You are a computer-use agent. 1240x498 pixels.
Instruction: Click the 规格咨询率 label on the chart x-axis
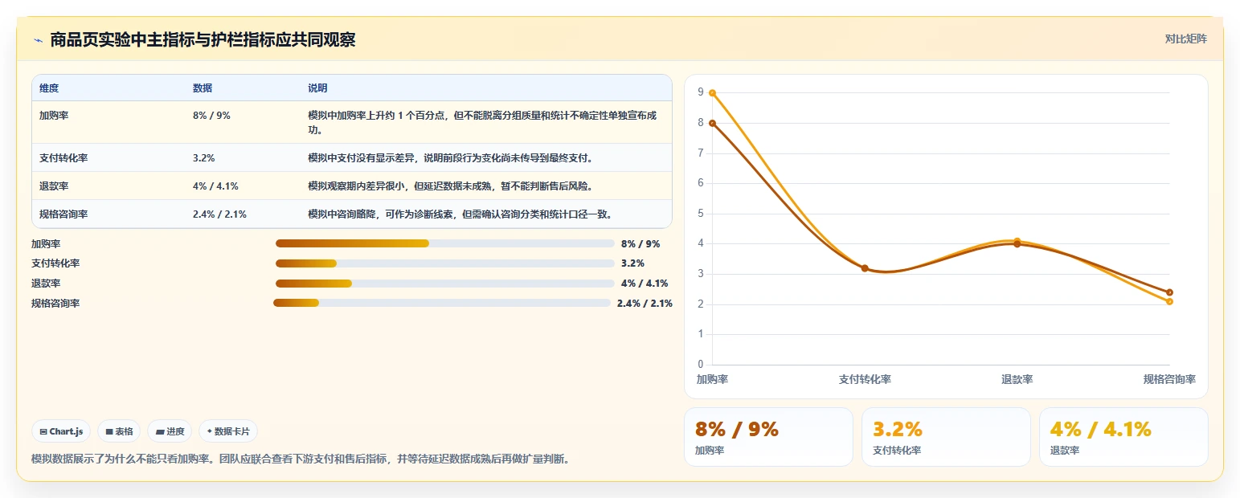1169,379
